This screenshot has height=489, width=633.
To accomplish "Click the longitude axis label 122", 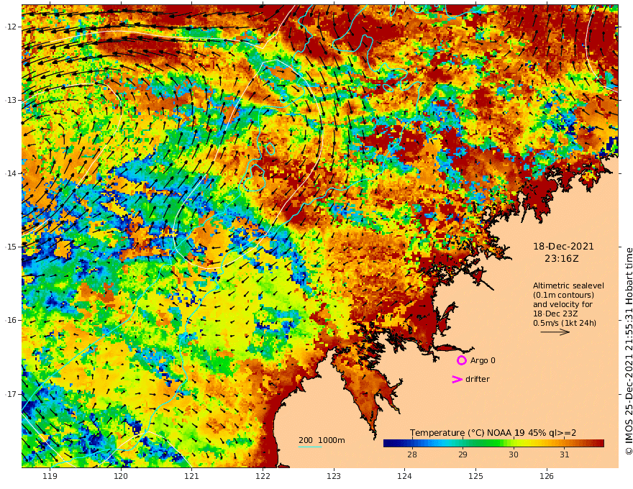I will [x=263, y=476].
